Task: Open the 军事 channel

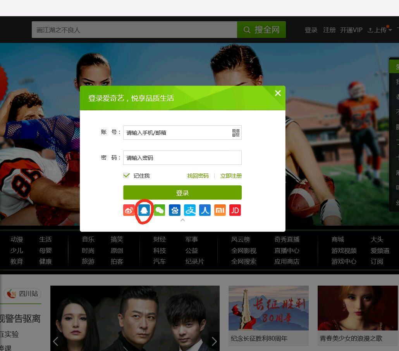Action: tap(192, 240)
